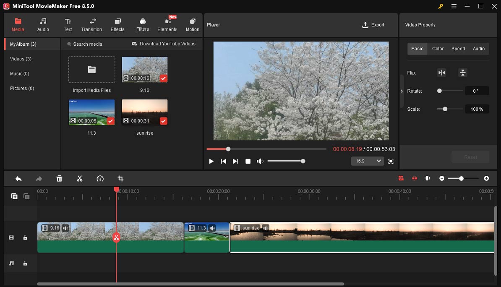Viewport: 501px width, 287px height.
Task: Open the 16:9 aspect ratio dropdown
Action: [367, 161]
